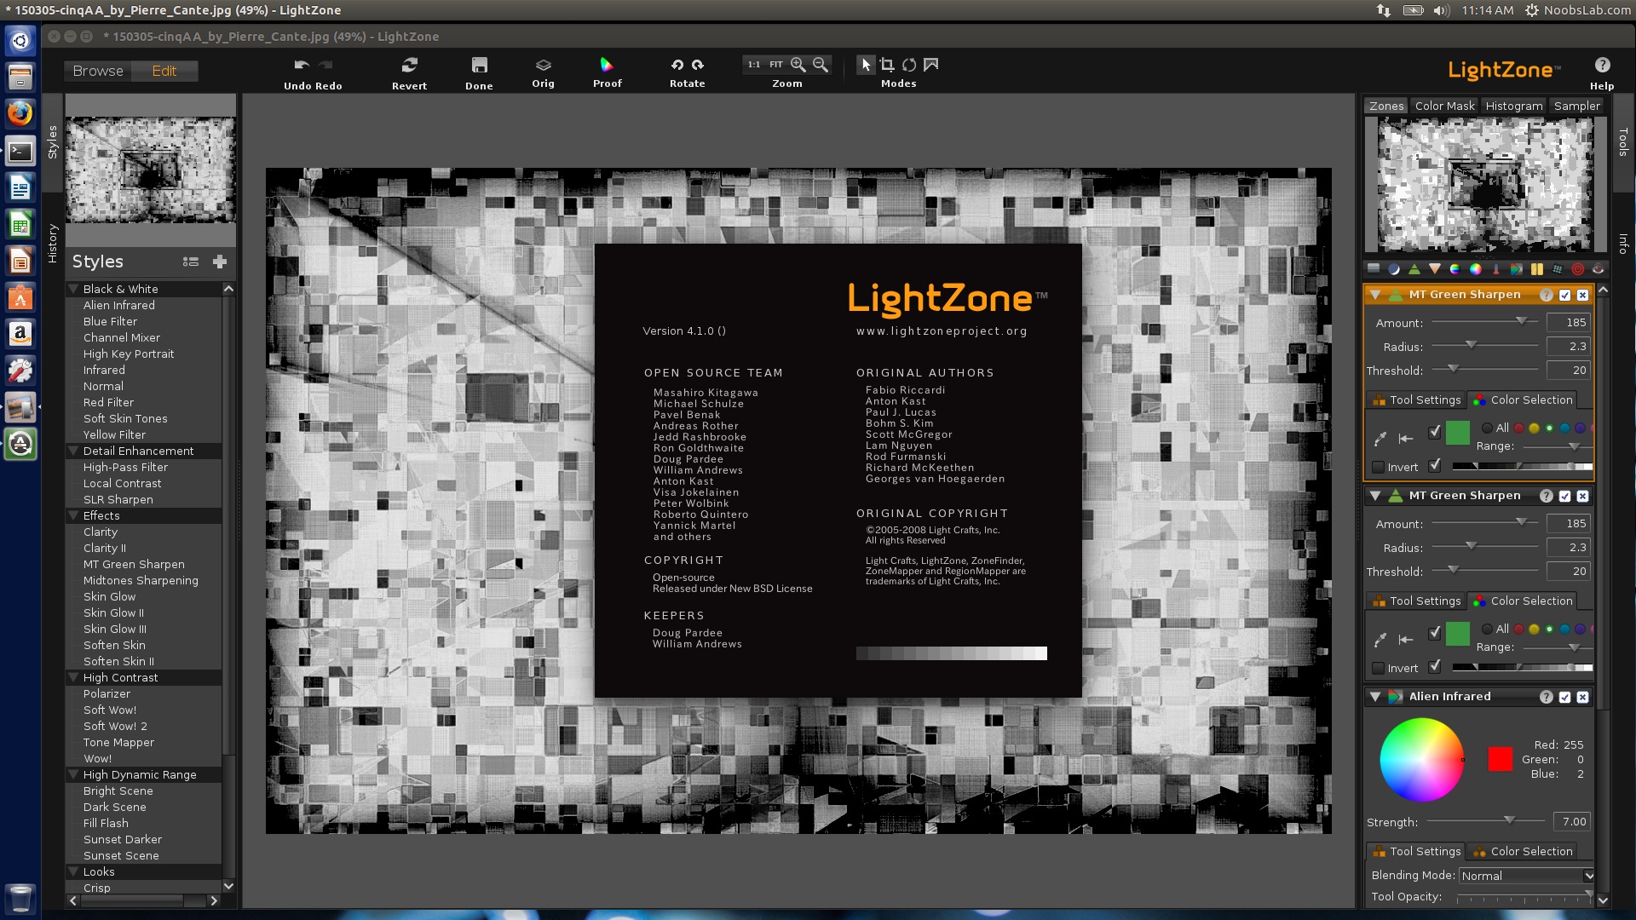Select All color radio in first MT Green Sharpen
1636x920 pixels.
click(1487, 428)
